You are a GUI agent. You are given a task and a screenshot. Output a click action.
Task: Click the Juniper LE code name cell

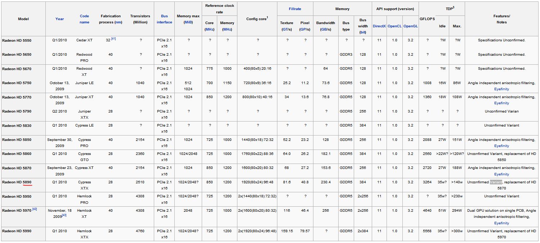tap(84, 83)
